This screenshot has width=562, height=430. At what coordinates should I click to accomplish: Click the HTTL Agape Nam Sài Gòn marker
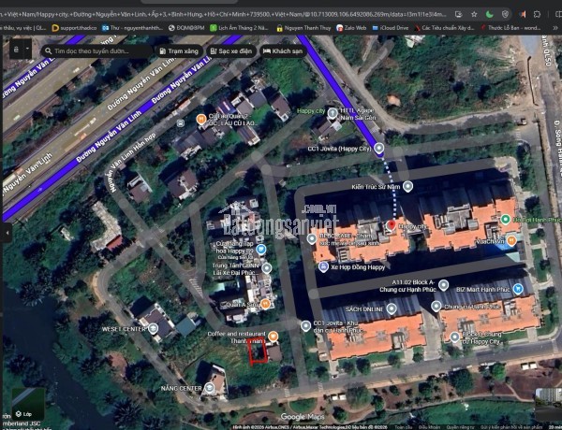[x=333, y=113]
